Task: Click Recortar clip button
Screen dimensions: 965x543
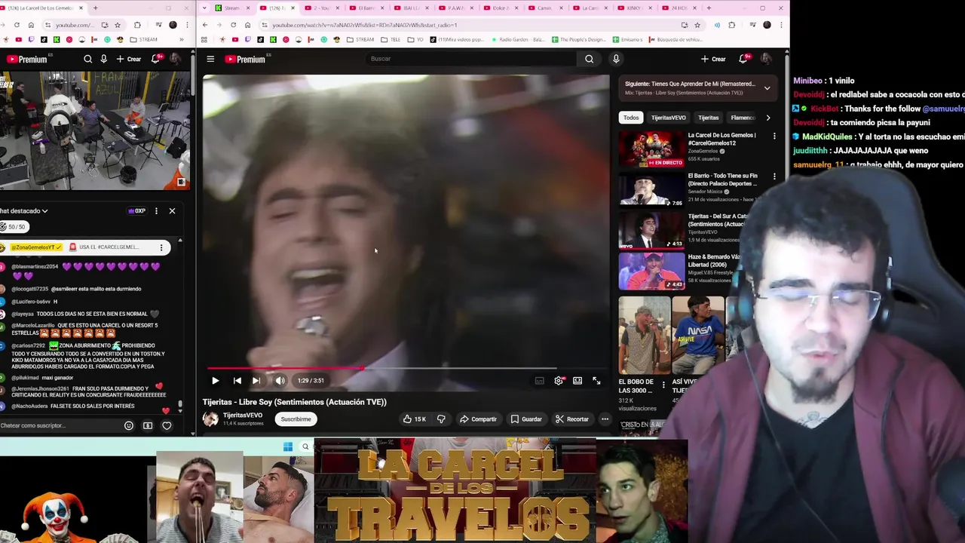Action: (571, 419)
